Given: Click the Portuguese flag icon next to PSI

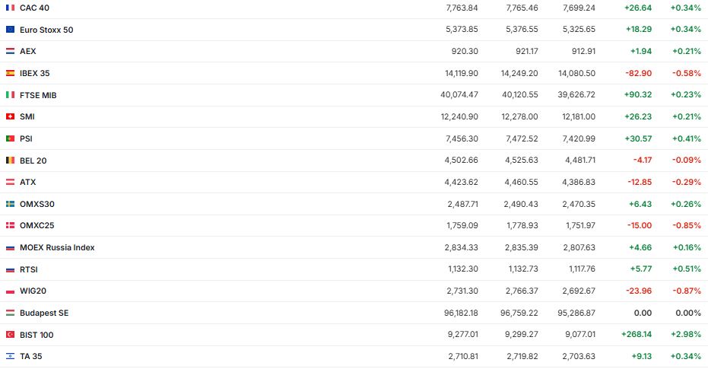Looking at the screenshot, I should 10,138.
